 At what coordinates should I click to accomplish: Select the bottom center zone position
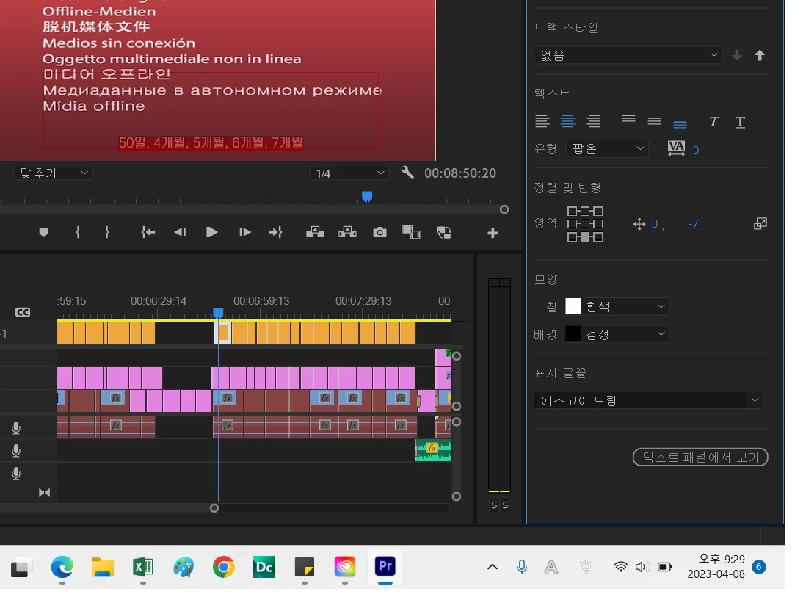[x=585, y=237]
